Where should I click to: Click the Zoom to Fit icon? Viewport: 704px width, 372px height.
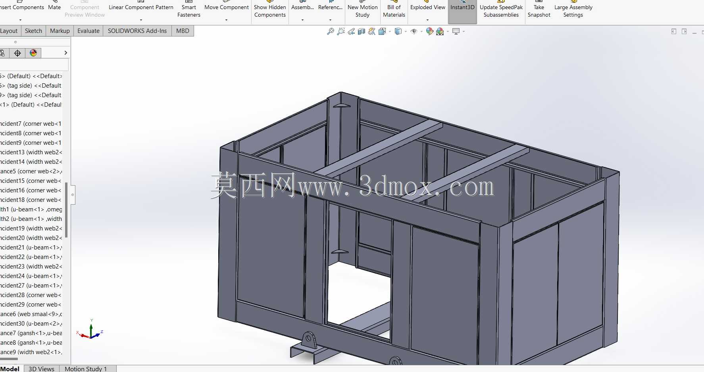(x=331, y=31)
